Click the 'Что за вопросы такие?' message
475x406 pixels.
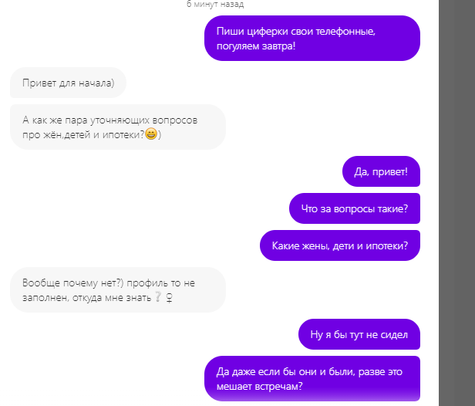(x=355, y=208)
